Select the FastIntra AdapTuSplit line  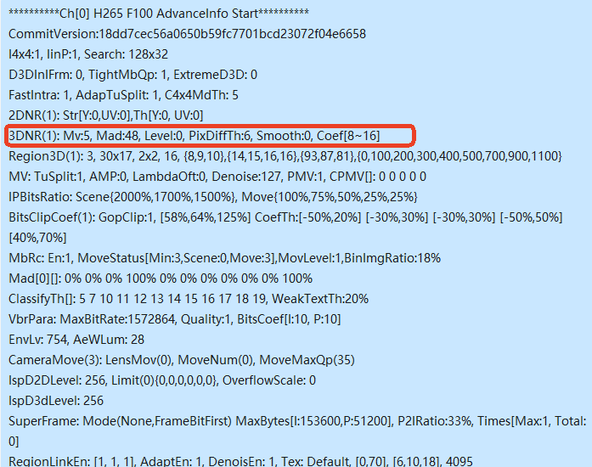(x=123, y=95)
